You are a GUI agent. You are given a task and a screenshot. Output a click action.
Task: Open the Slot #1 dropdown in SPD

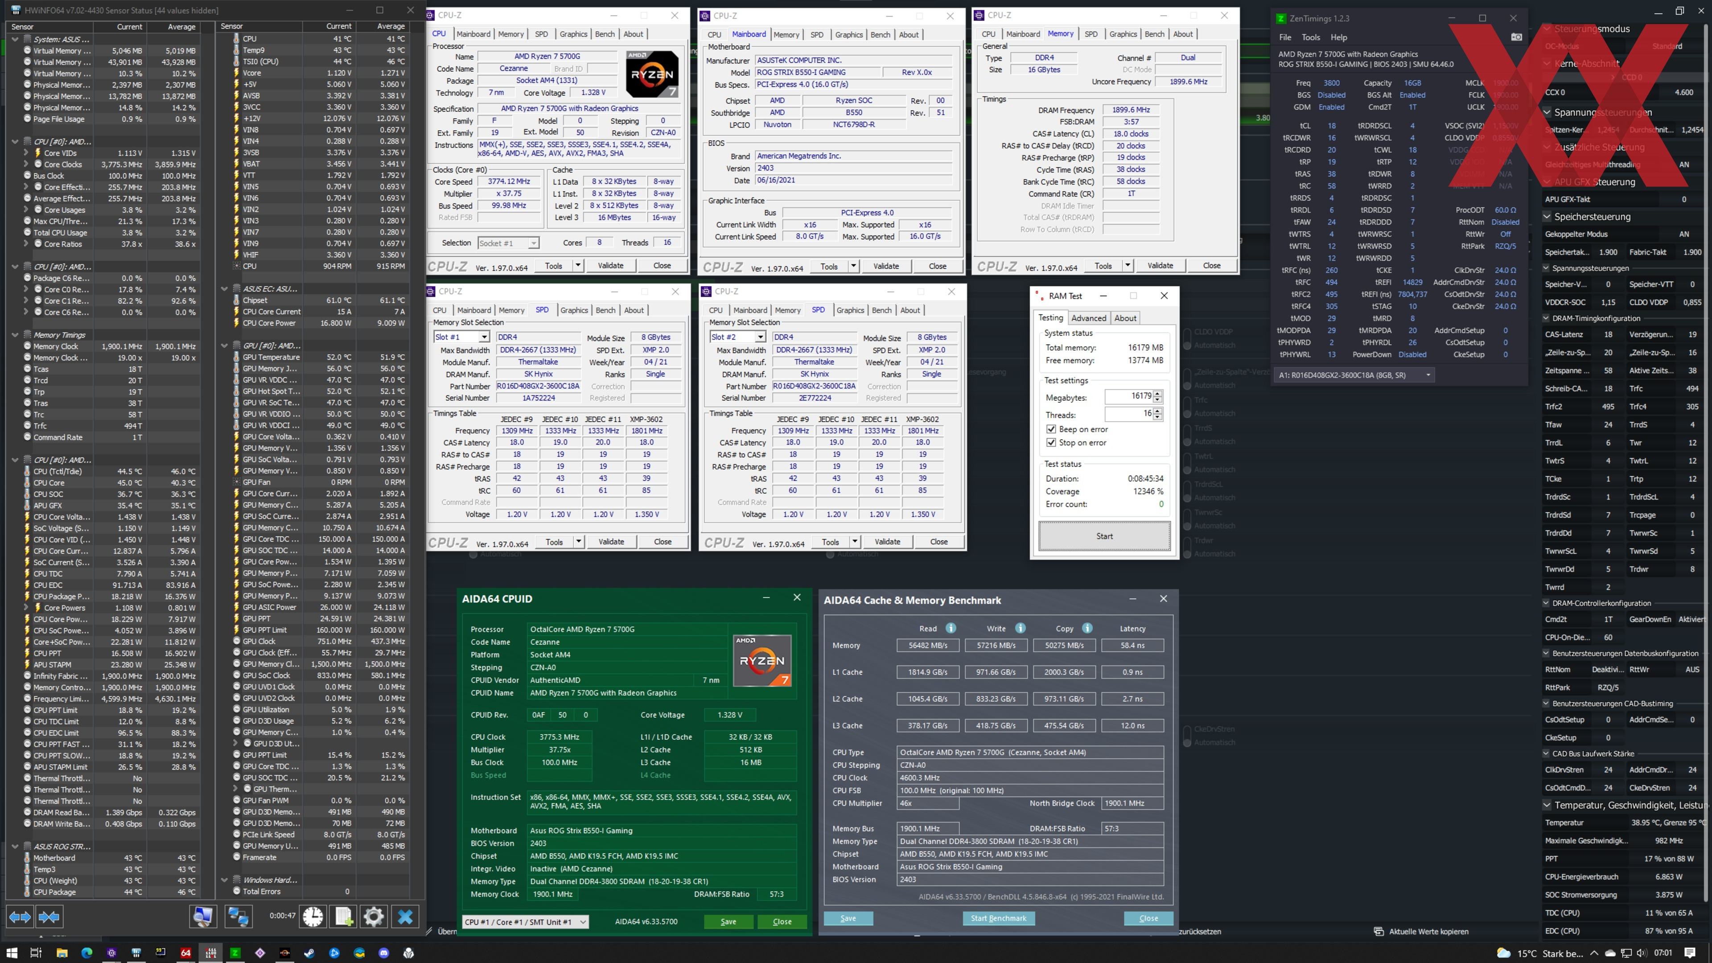484,337
